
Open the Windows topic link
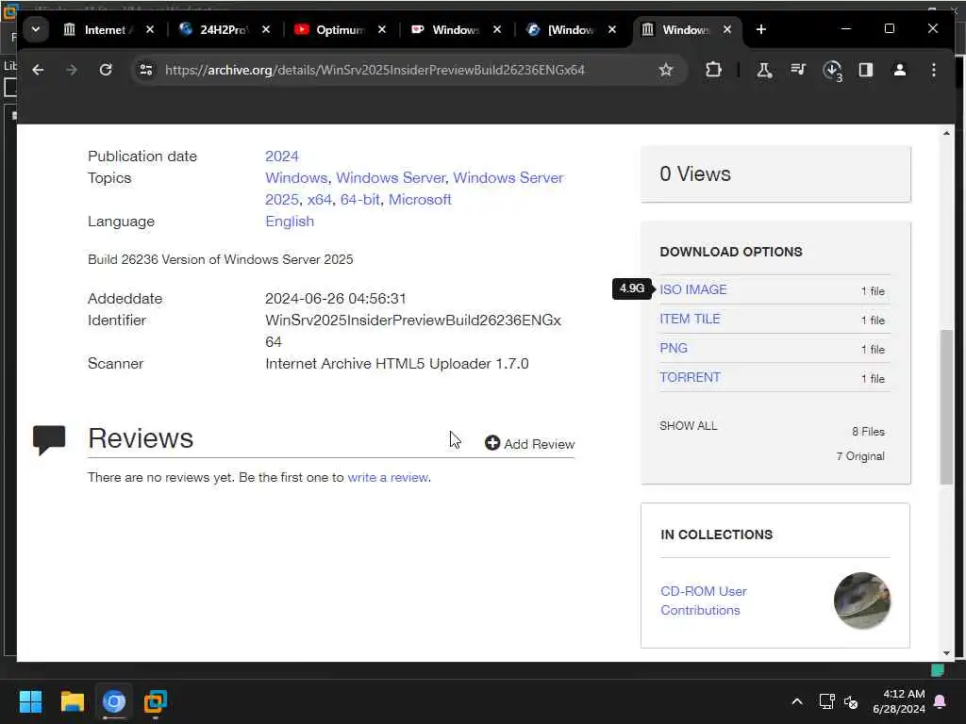pos(295,178)
